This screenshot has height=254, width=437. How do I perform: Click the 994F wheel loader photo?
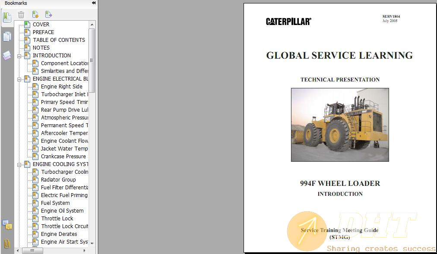(x=340, y=125)
